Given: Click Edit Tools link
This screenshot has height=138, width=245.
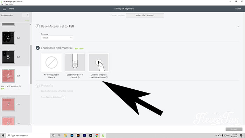Looking at the screenshot, I should 79,49.
